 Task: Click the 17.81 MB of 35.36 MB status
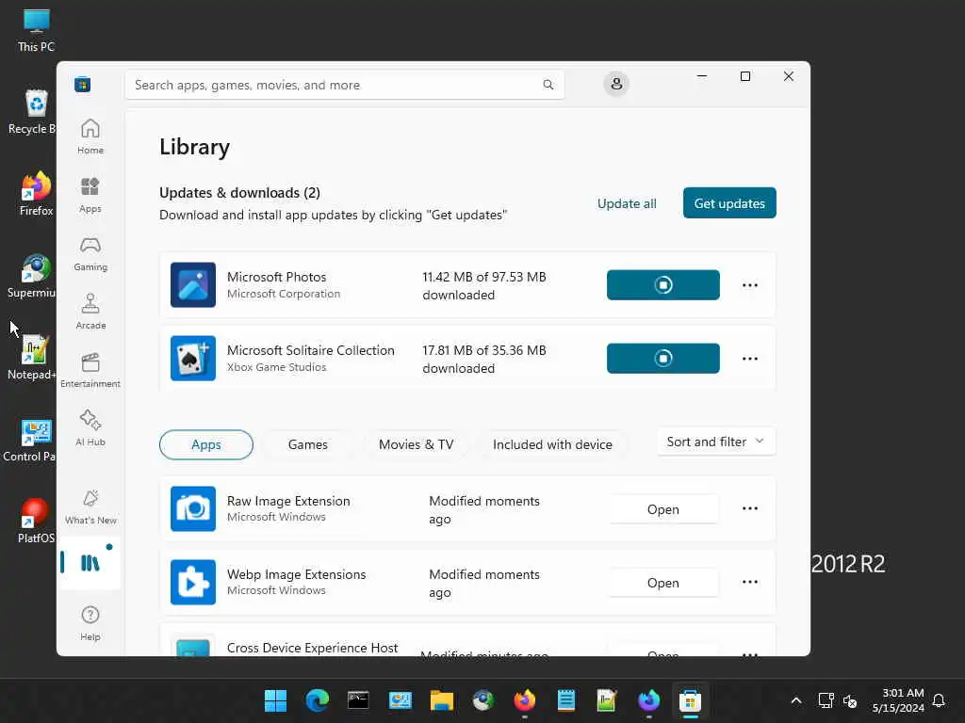coord(483,359)
